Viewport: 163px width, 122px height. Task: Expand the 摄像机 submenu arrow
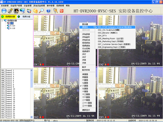tap(94, 27)
